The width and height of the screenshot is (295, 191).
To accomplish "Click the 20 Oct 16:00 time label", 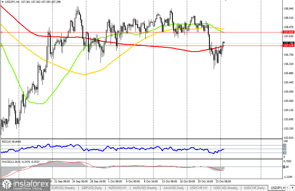I will click(205, 181).
